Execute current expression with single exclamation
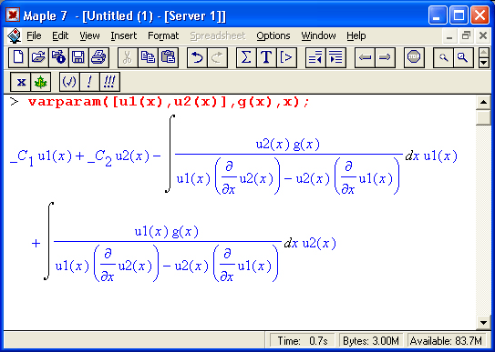 click(x=89, y=82)
